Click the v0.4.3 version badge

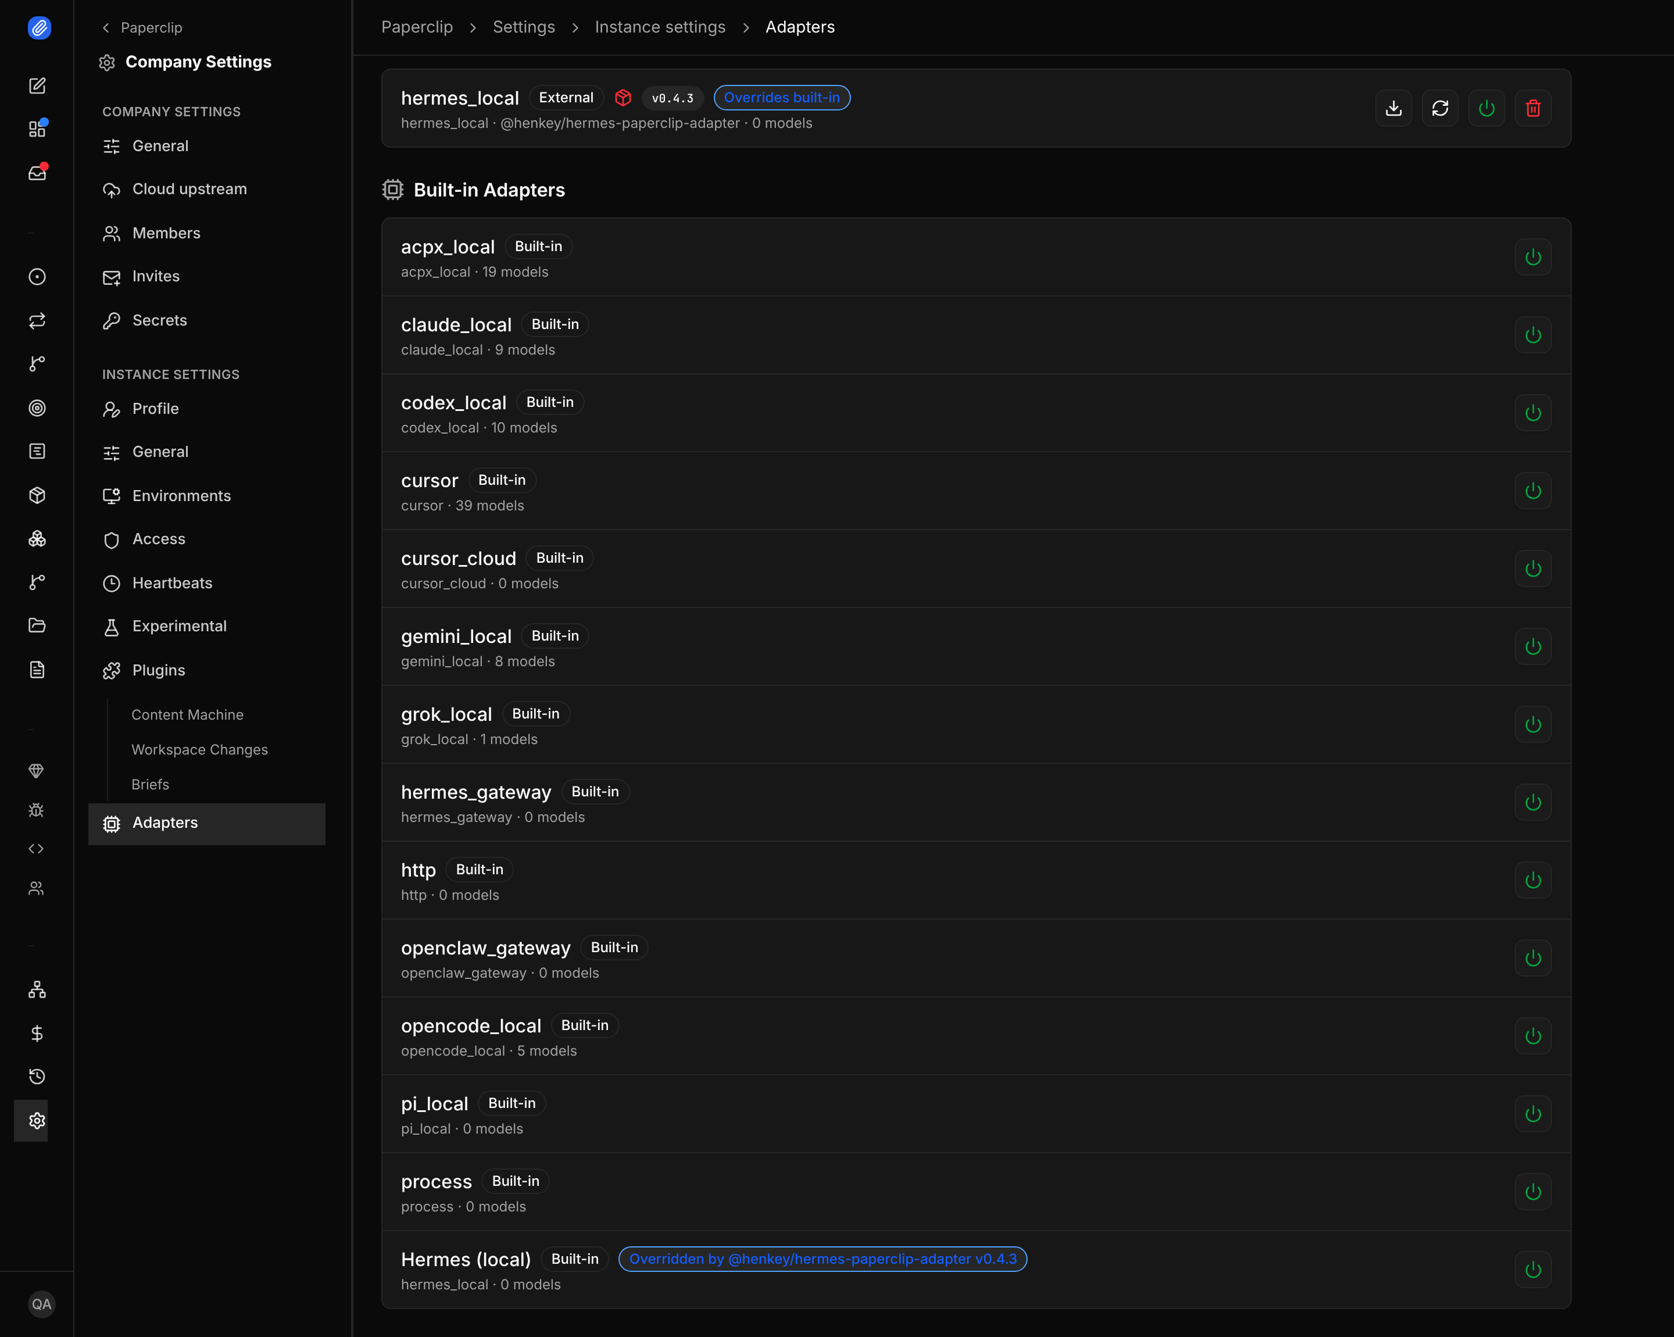pyautogui.click(x=673, y=98)
